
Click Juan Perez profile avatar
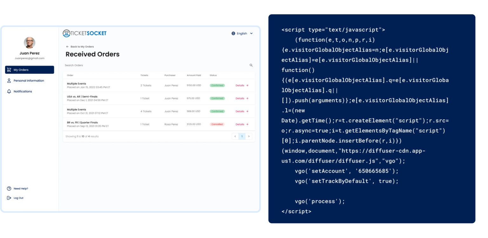tap(30, 43)
